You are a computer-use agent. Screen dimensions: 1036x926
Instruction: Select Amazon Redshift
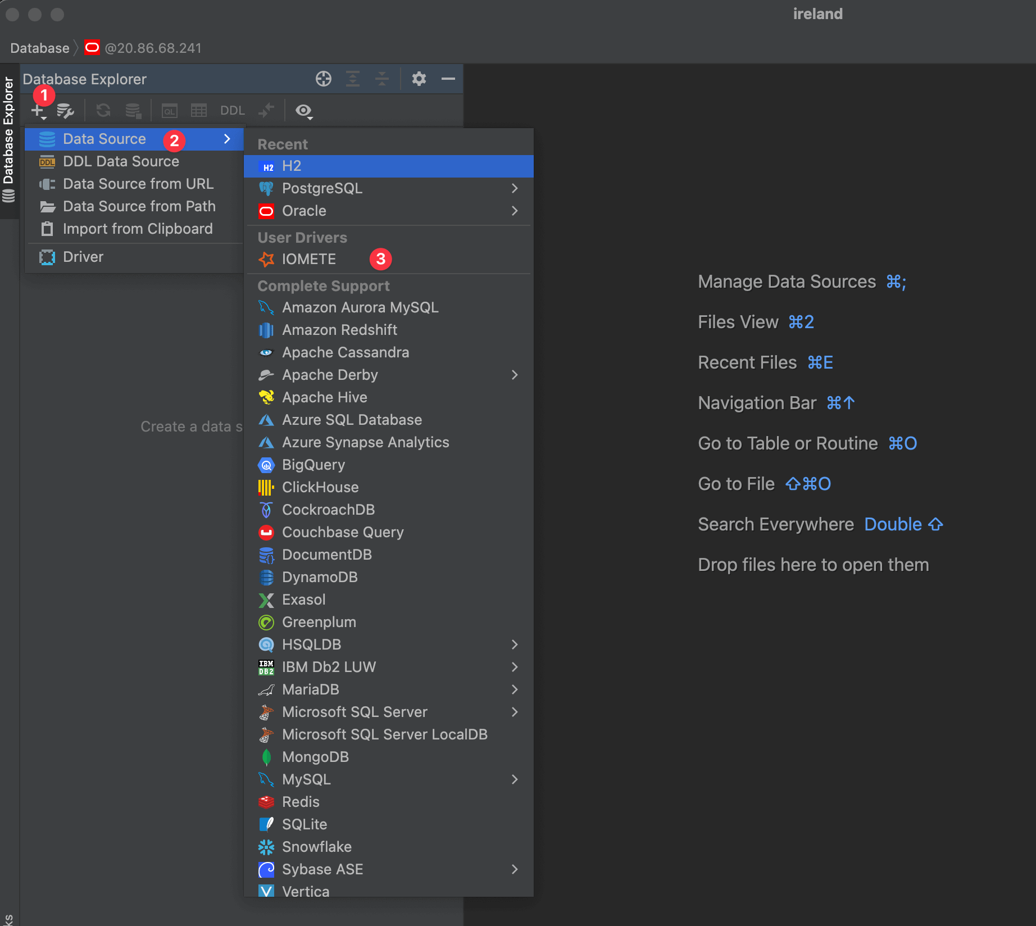tap(389, 330)
